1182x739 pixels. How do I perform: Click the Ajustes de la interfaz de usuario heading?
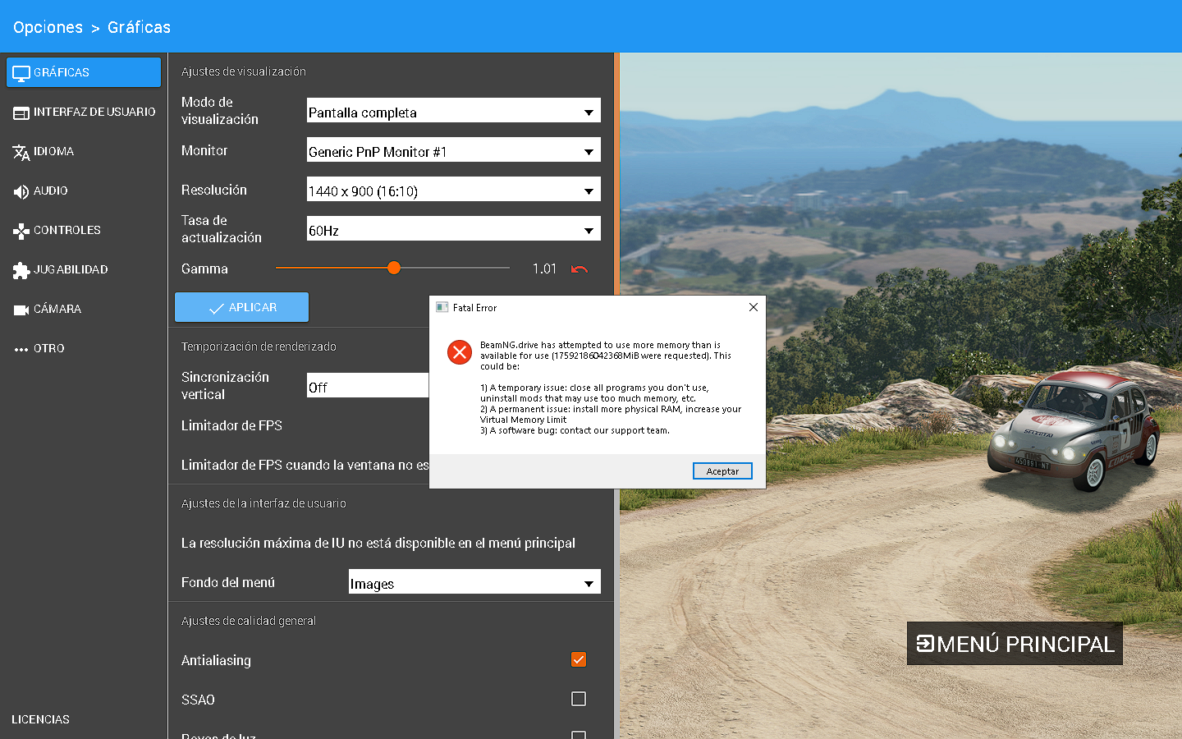click(263, 503)
